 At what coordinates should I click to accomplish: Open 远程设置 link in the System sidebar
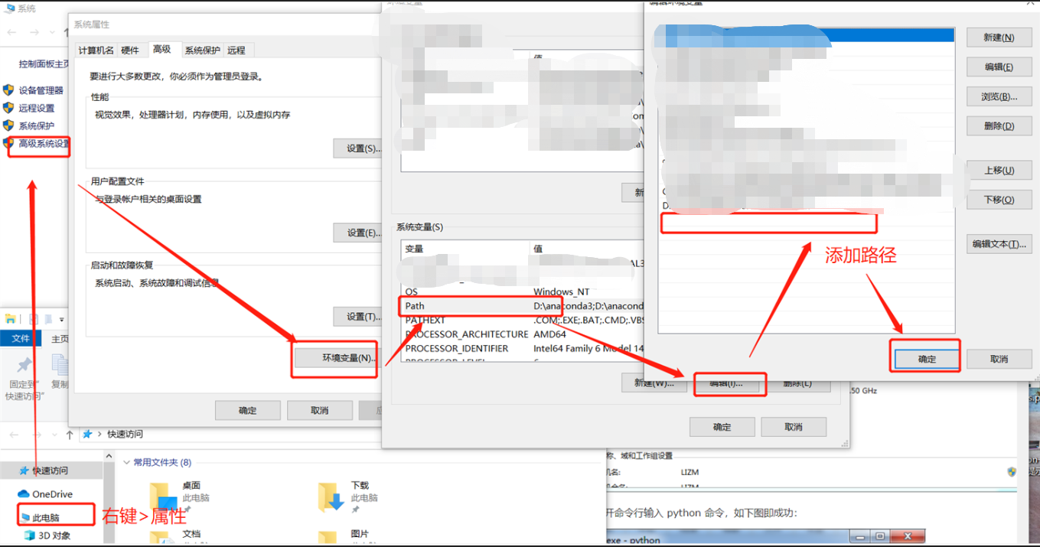click(x=37, y=108)
